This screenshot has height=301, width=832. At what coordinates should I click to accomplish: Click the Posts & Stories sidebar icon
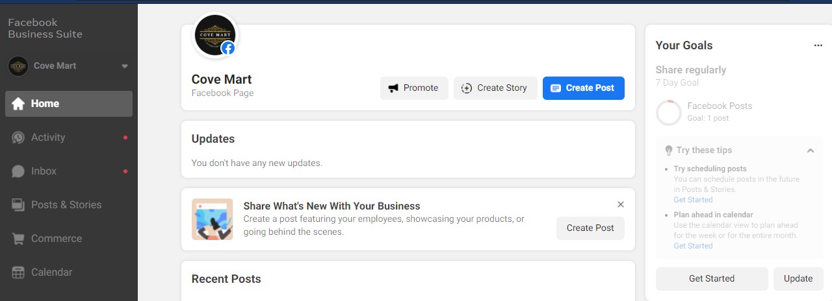(18, 205)
